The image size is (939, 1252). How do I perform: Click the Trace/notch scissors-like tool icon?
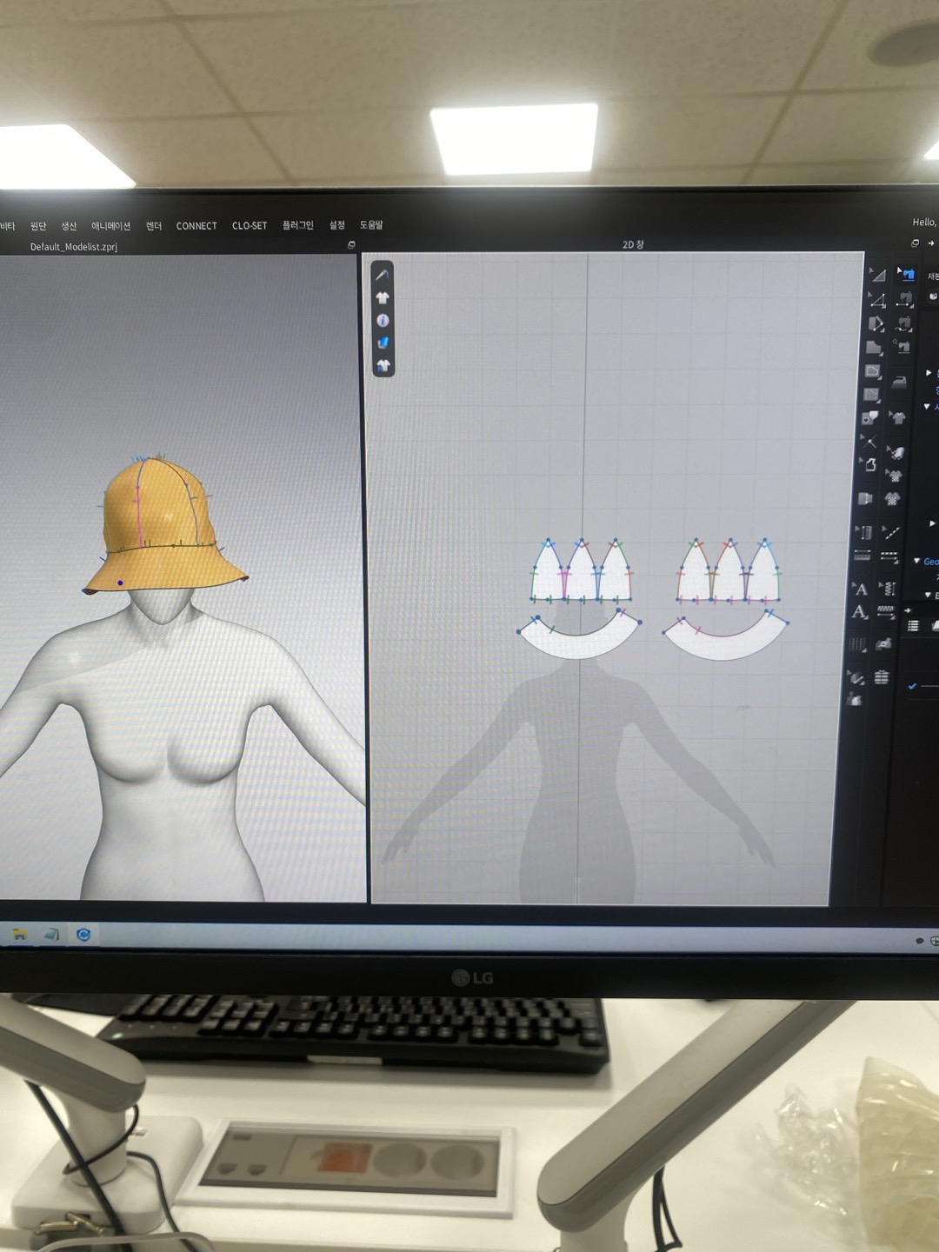click(867, 441)
